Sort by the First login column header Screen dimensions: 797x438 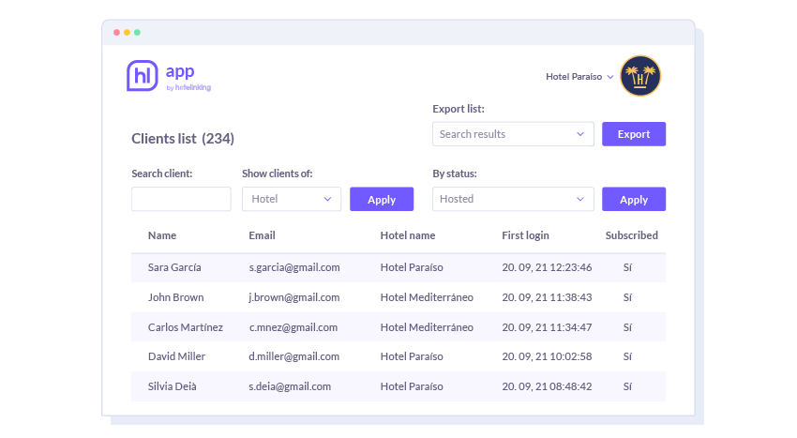(525, 235)
